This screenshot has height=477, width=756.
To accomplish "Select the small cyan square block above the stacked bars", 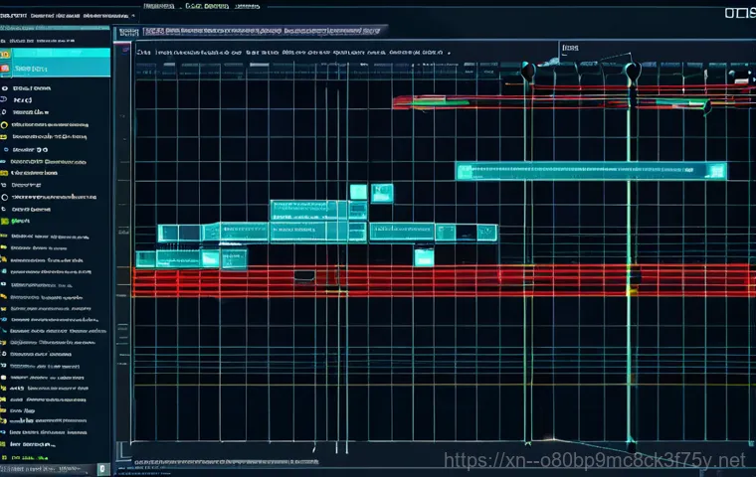I will (x=358, y=193).
